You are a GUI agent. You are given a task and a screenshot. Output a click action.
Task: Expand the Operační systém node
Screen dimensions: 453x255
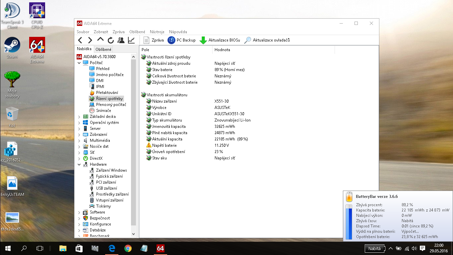pos(79,123)
